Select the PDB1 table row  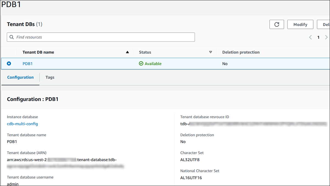point(165,63)
